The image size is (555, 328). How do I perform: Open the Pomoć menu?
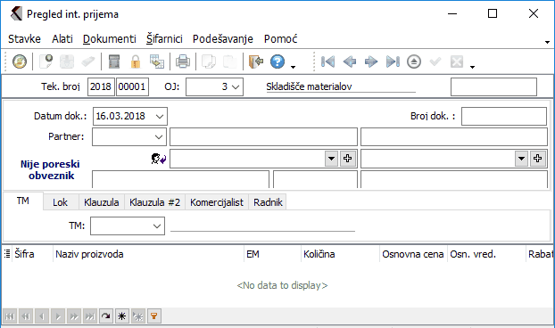[x=281, y=38]
